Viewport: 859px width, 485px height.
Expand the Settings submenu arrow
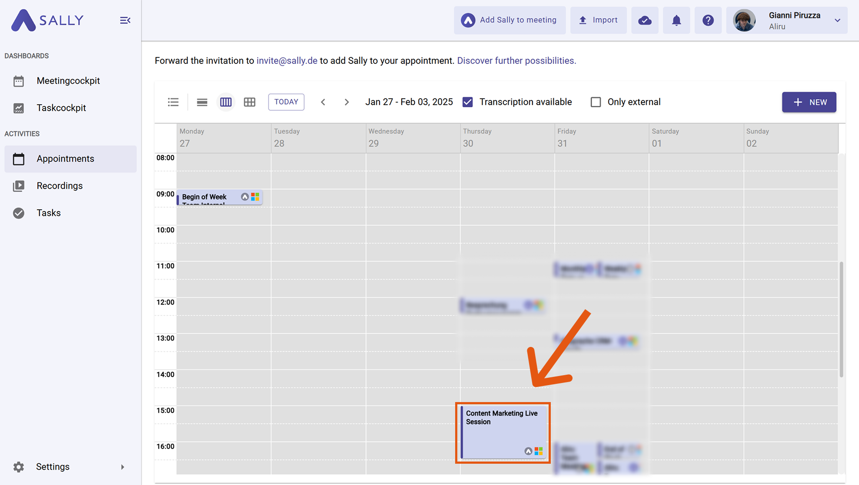(x=123, y=467)
